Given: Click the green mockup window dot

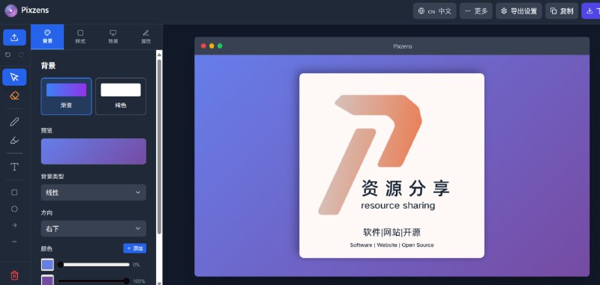Looking at the screenshot, I should [220, 46].
